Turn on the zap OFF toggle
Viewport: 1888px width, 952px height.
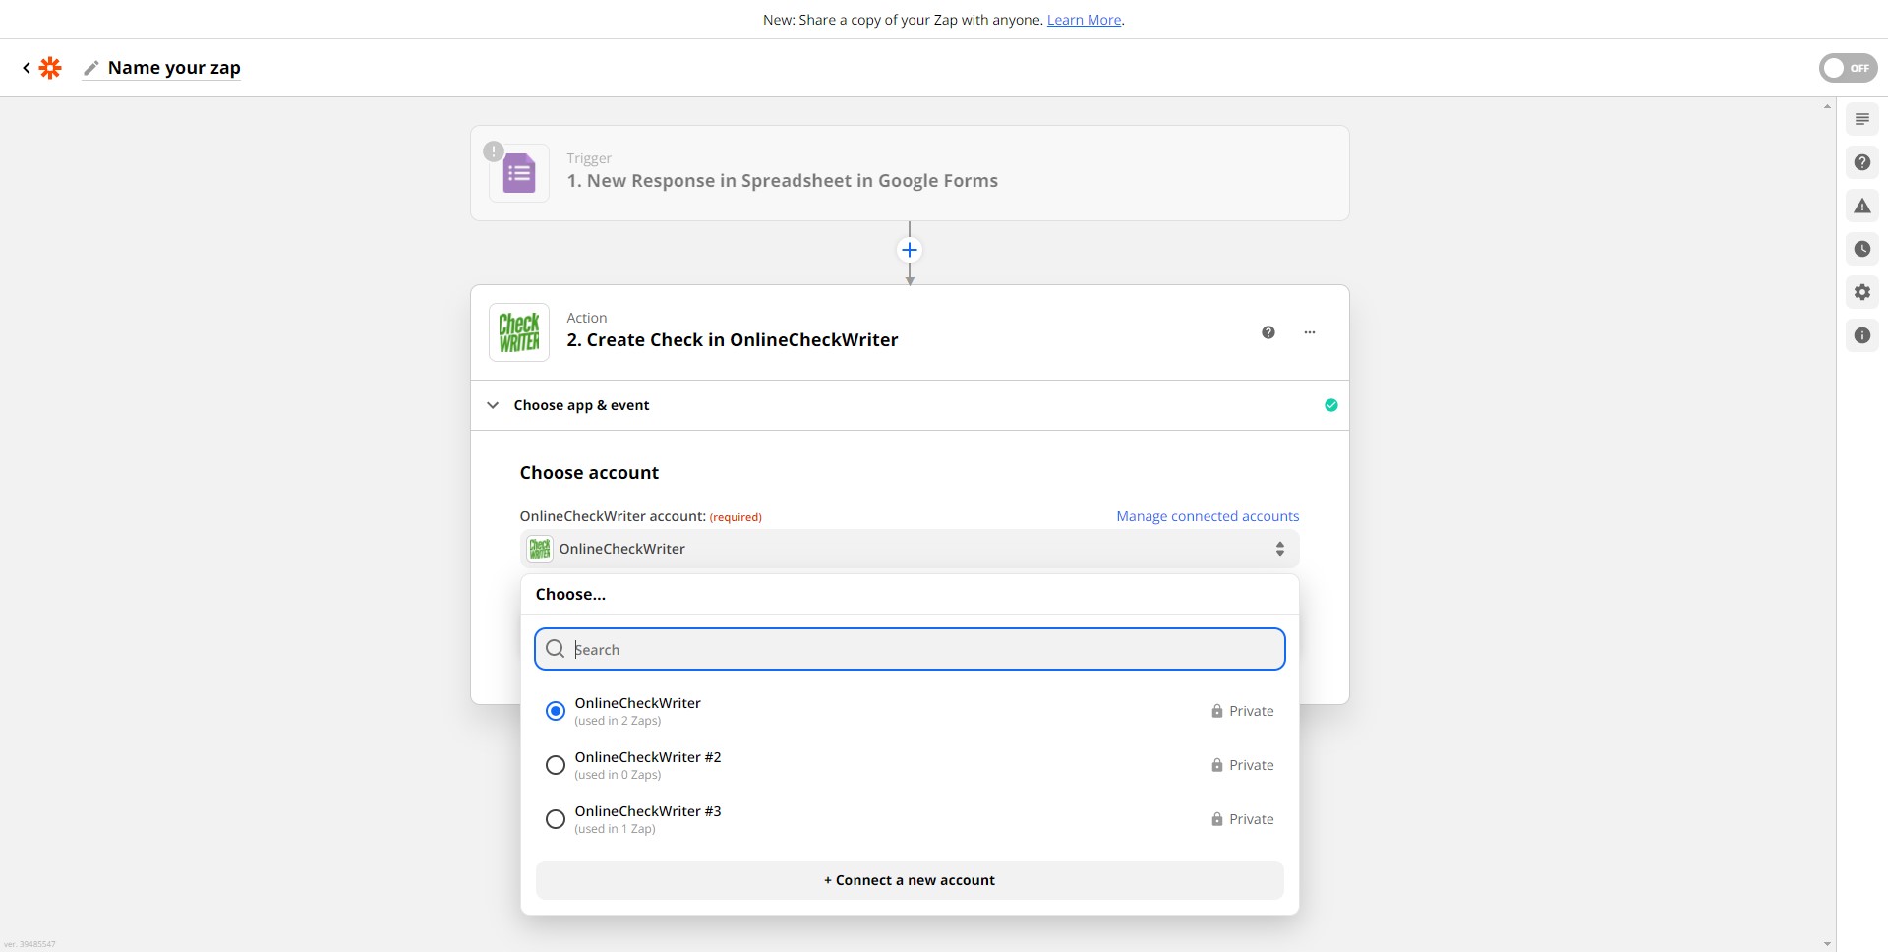tap(1847, 68)
